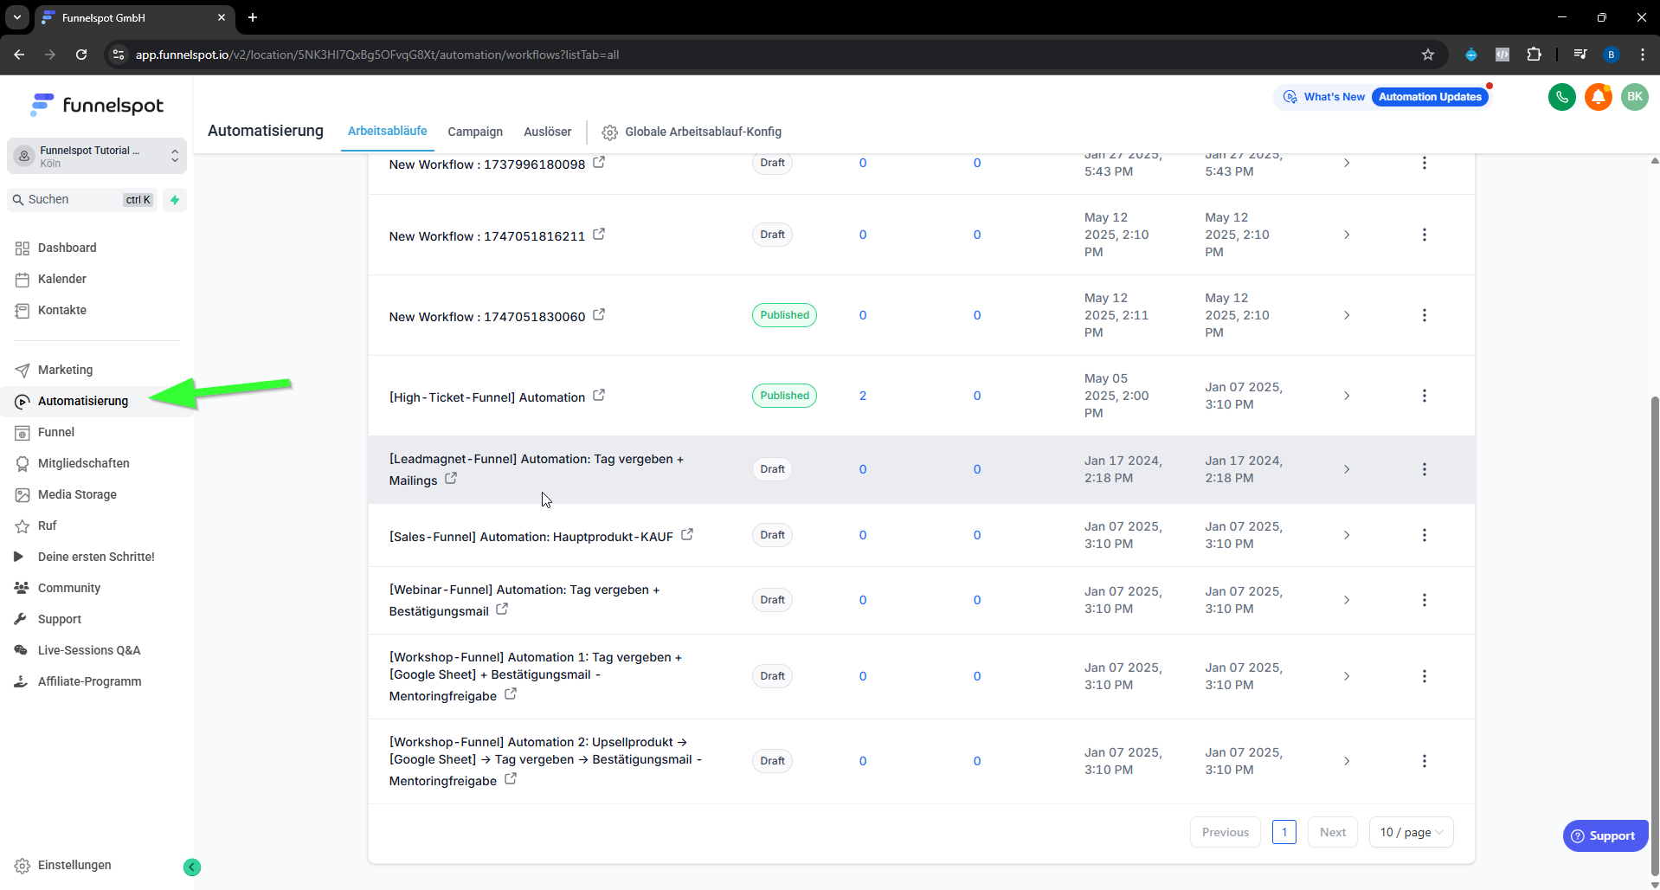Expand the Funnelspot Tutorial account switcher

97,156
